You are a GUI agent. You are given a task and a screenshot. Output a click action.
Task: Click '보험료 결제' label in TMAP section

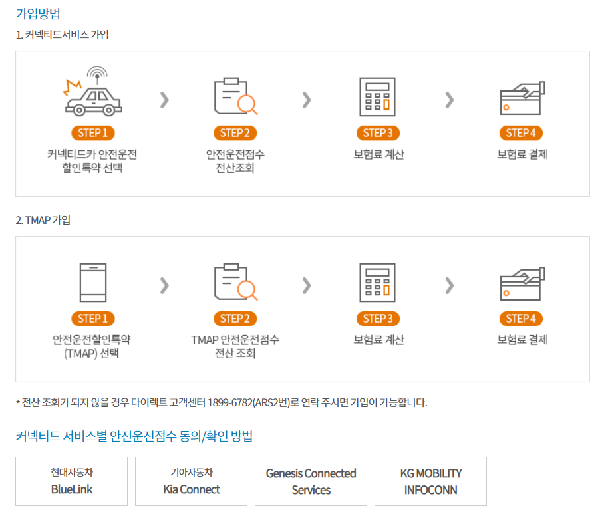[x=522, y=340]
